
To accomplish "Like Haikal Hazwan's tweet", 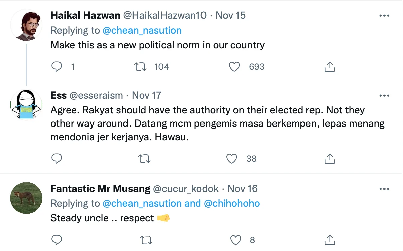I will click(234, 67).
